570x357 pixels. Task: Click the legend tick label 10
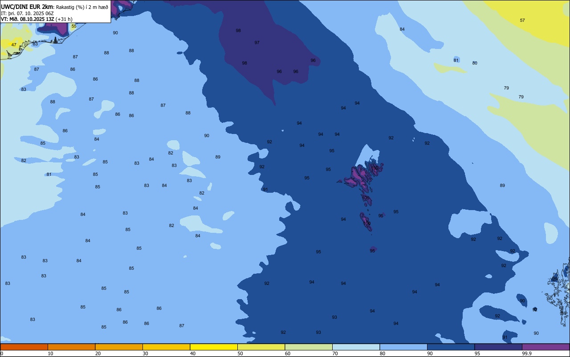coord(50,353)
